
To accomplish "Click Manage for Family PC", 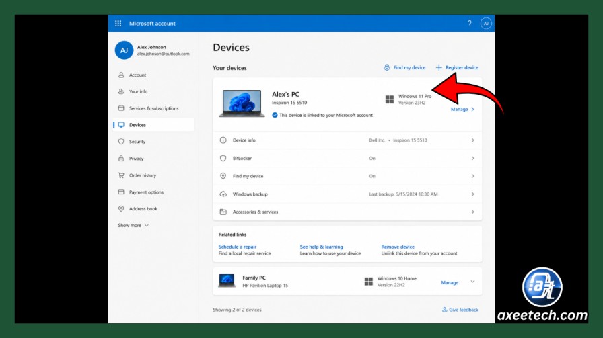I will 450,283.
